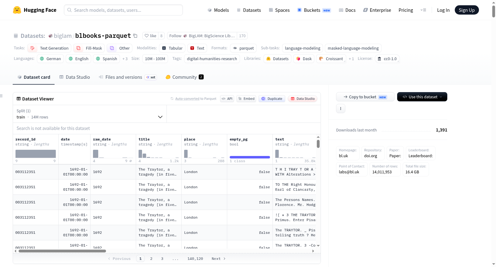Open the navigation overflow menu icon
Image resolution: width=496 pixels, height=267 pixels.
[x=423, y=10]
